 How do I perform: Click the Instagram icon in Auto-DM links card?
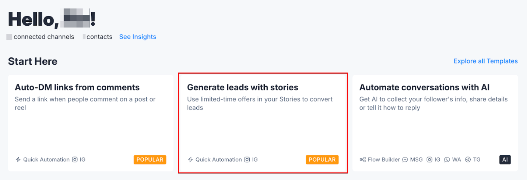pyautogui.click(x=75, y=160)
